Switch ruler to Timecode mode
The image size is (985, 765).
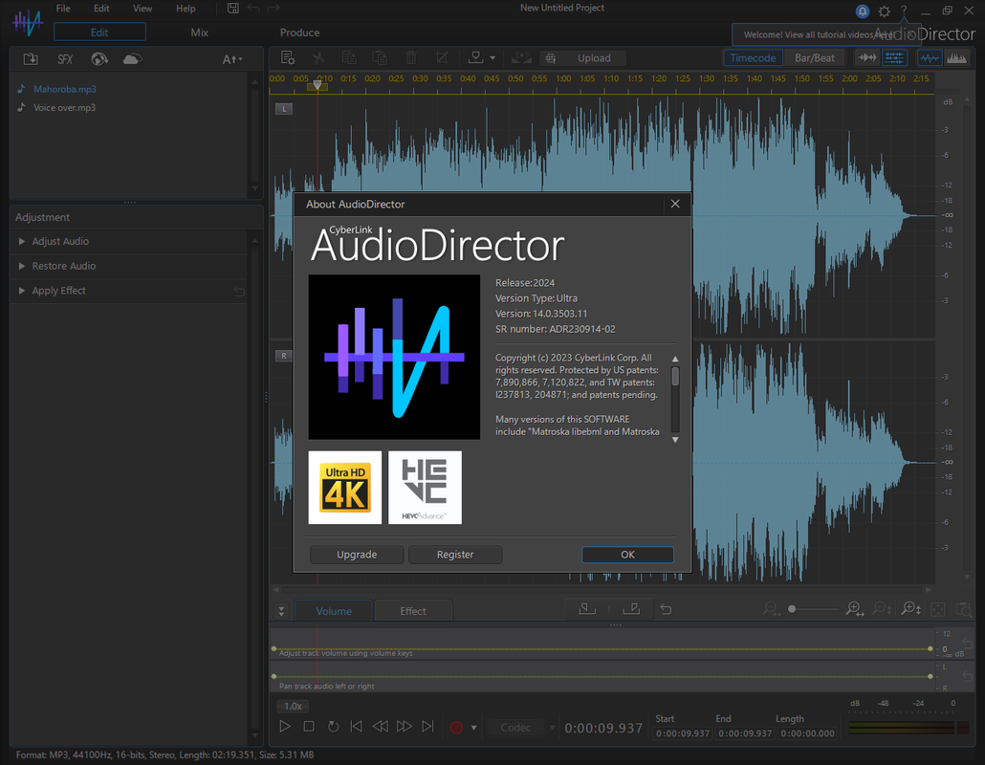(x=753, y=57)
